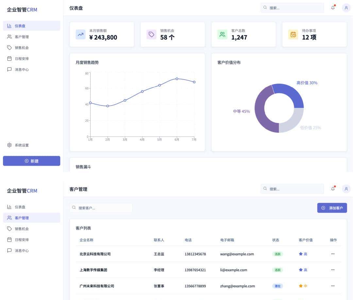Switch to 客户管理 in the navigation
Image resolution: width=353 pixels, height=300 pixels.
coord(20,218)
